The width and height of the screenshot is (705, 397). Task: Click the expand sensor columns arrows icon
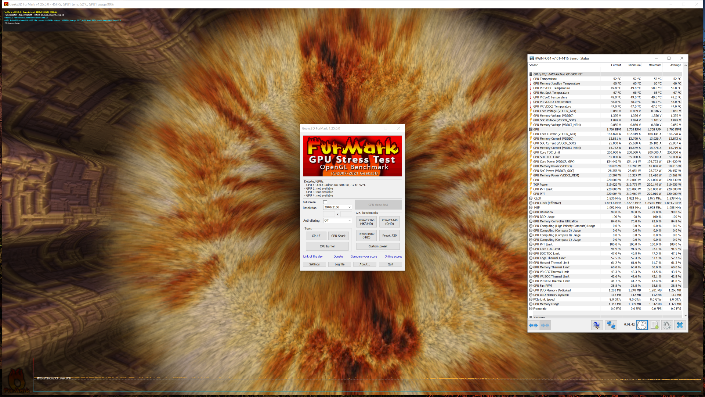[x=533, y=325]
